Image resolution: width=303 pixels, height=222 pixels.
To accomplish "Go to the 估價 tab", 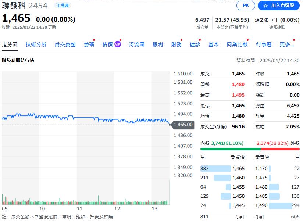I will click(108, 44).
